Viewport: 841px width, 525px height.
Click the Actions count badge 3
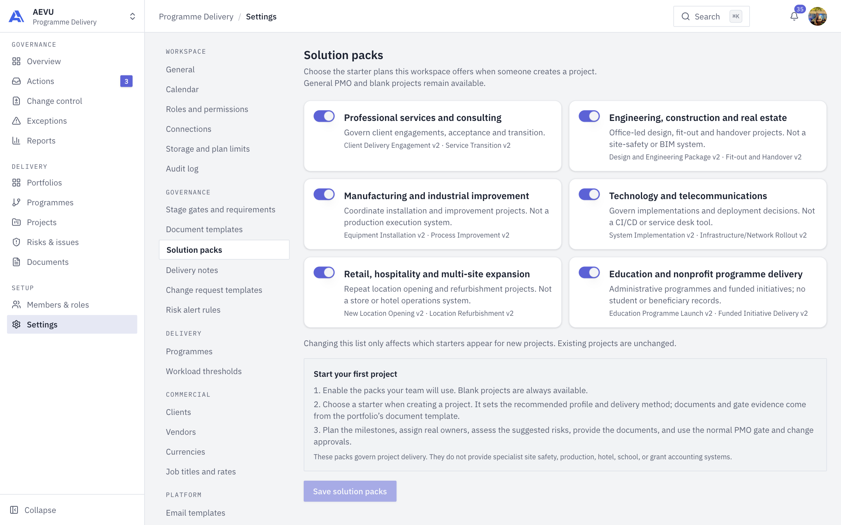pyautogui.click(x=127, y=81)
